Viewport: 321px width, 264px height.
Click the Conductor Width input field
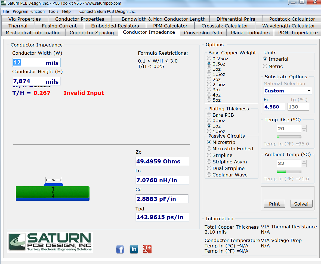tap(36, 63)
